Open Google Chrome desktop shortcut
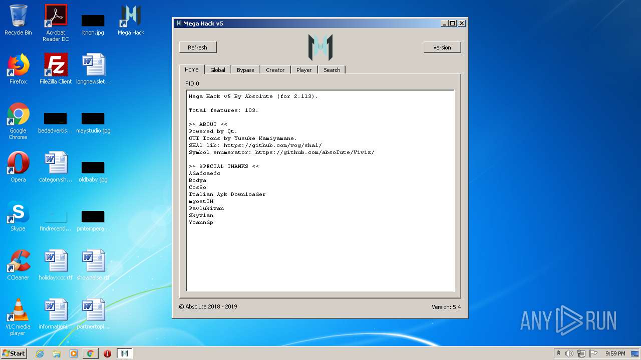 click(x=18, y=121)
